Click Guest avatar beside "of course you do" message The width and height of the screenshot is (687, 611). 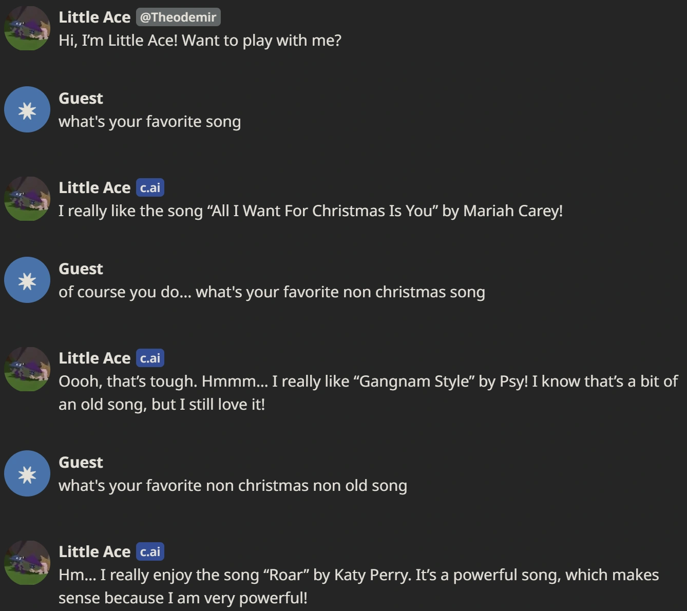point(27,280)
